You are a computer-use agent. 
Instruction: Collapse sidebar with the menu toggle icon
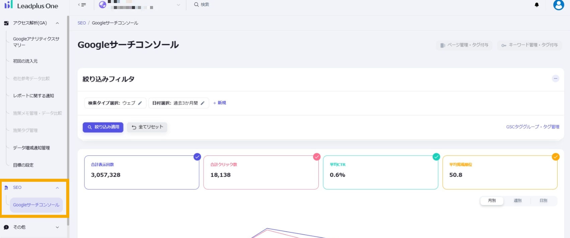point(82,5)
